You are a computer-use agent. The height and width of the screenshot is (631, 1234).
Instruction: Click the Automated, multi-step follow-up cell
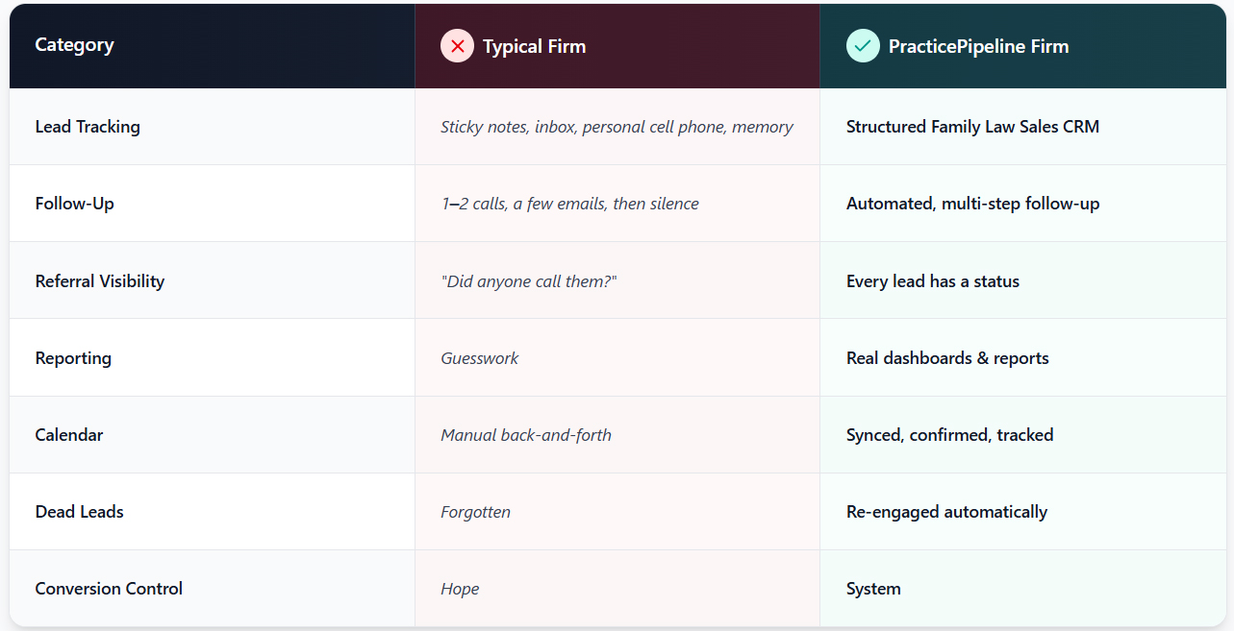click(972, 204)
